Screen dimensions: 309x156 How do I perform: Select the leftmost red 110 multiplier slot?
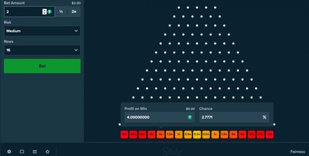[x=124, y=134]
